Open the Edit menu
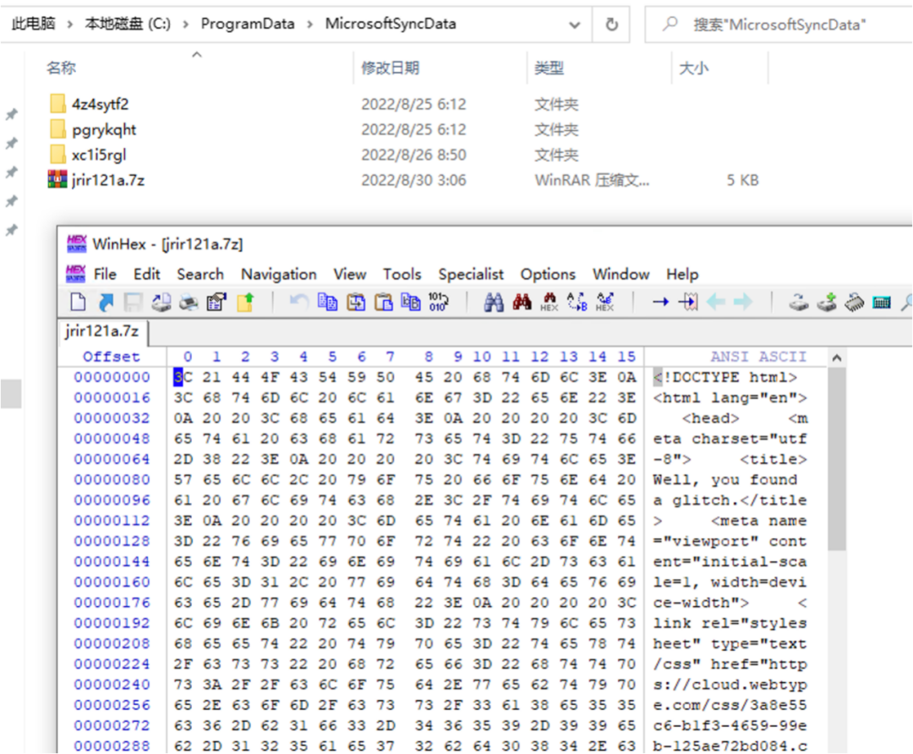Screen dimensions: 913x754 click(x=147, y=274)
